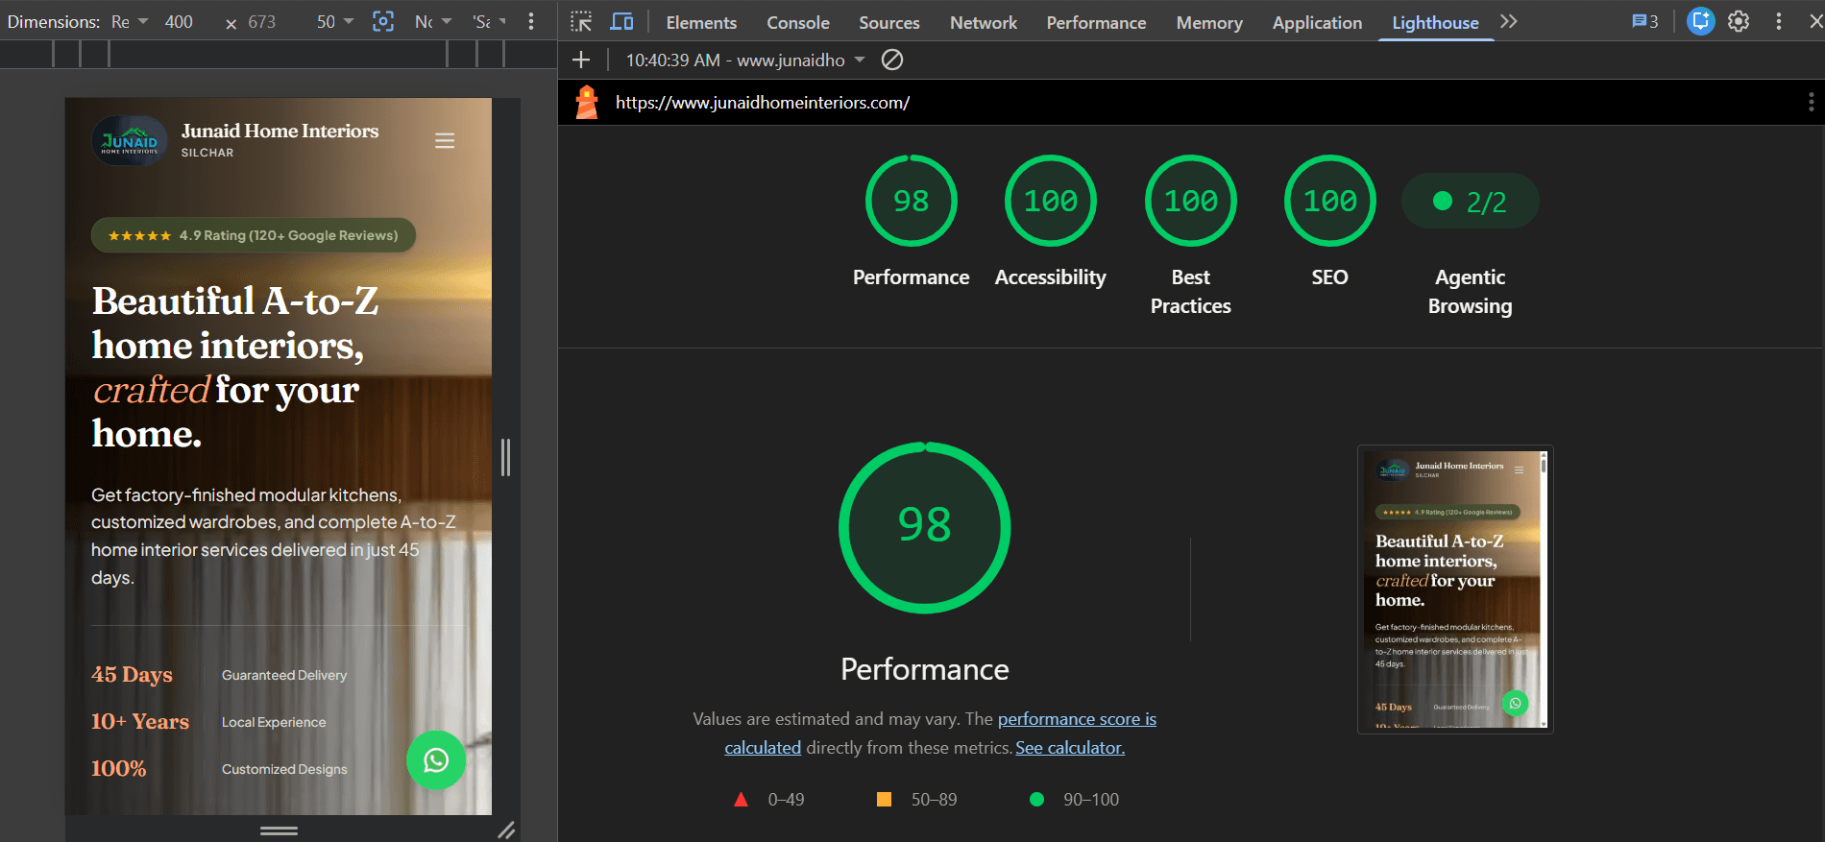Click the 4.9 Rating Google Reviews badge
The width and height of the screenshot is (1825, 842).
point(254,235)
